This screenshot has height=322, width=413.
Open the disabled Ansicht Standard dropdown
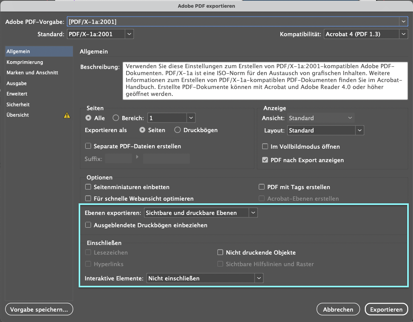click(321, 118)
